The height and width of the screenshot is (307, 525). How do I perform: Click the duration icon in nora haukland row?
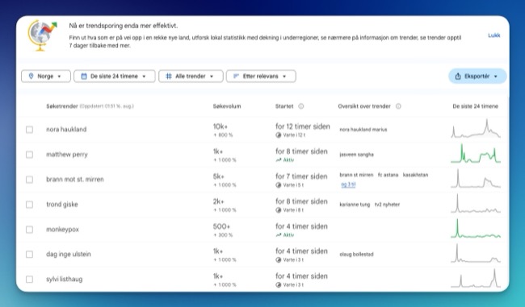pyautogui.click(x=278, y=135)
